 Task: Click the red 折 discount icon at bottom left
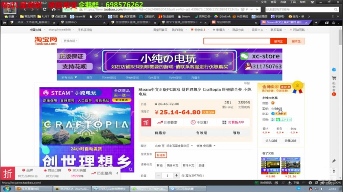[x=8, y=173]
